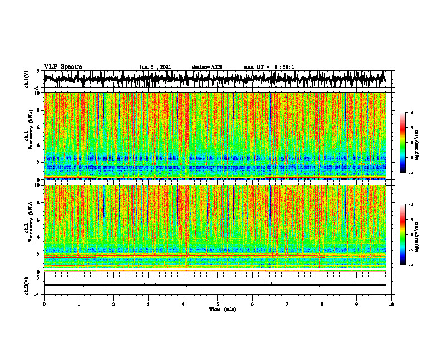Click the "Time (min)" x-axis label
Screen dimensions: 441x341
tap(223, 309)
